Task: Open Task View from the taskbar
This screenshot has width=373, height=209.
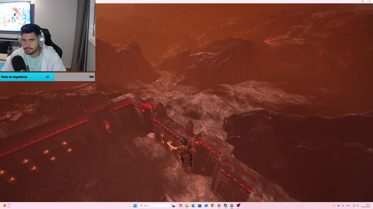Action: click(x=174, y=206)
